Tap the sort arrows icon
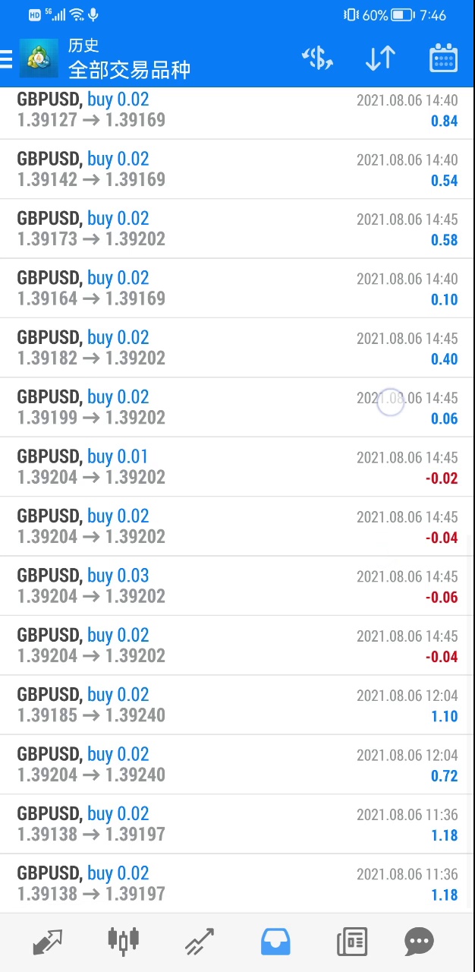475x972 pixels. pos(379,58)
